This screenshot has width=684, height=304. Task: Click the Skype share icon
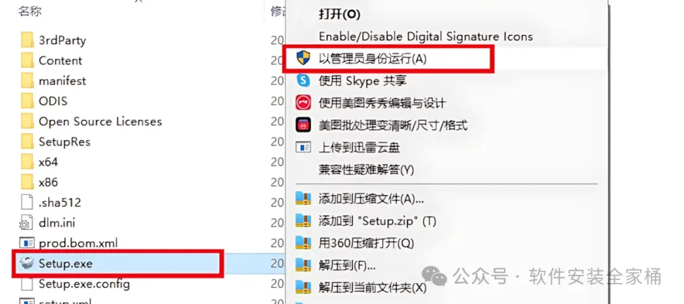303,80
